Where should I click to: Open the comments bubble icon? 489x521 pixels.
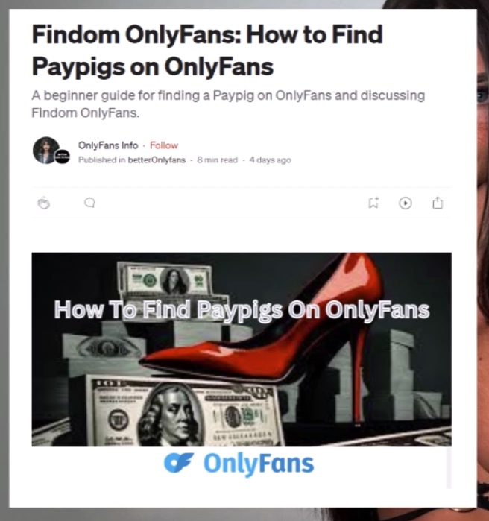point(89,203)
